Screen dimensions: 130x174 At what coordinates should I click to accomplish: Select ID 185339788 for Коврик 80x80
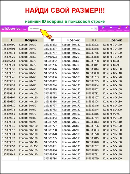click(92, 61)
